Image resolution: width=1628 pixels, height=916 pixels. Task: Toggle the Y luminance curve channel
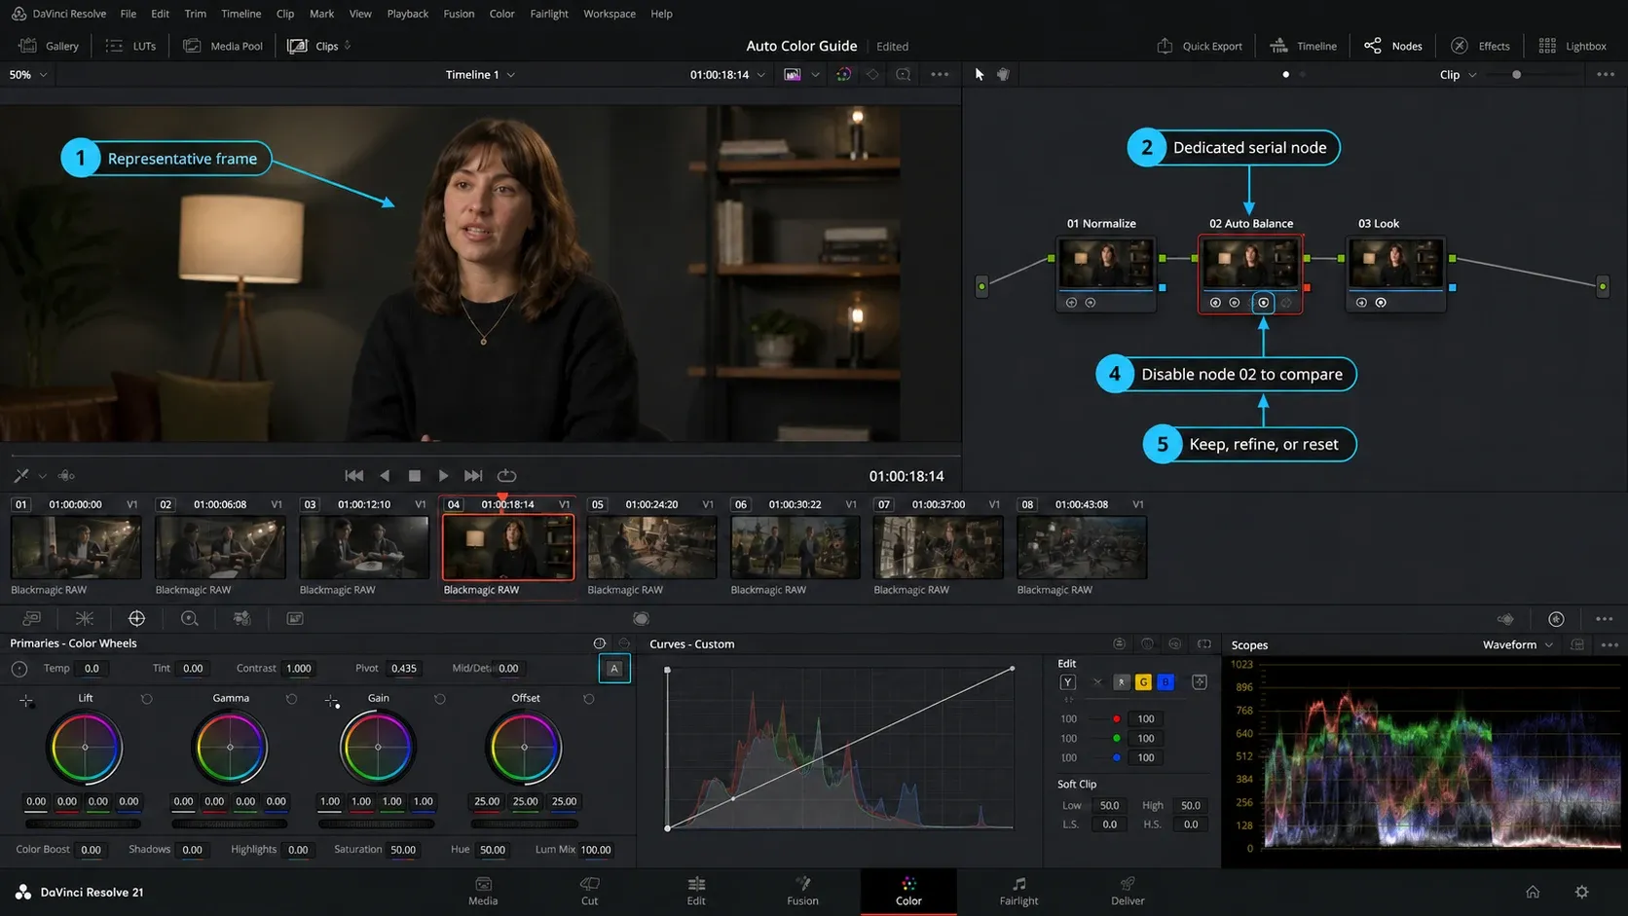click(x=1068, y=681)
